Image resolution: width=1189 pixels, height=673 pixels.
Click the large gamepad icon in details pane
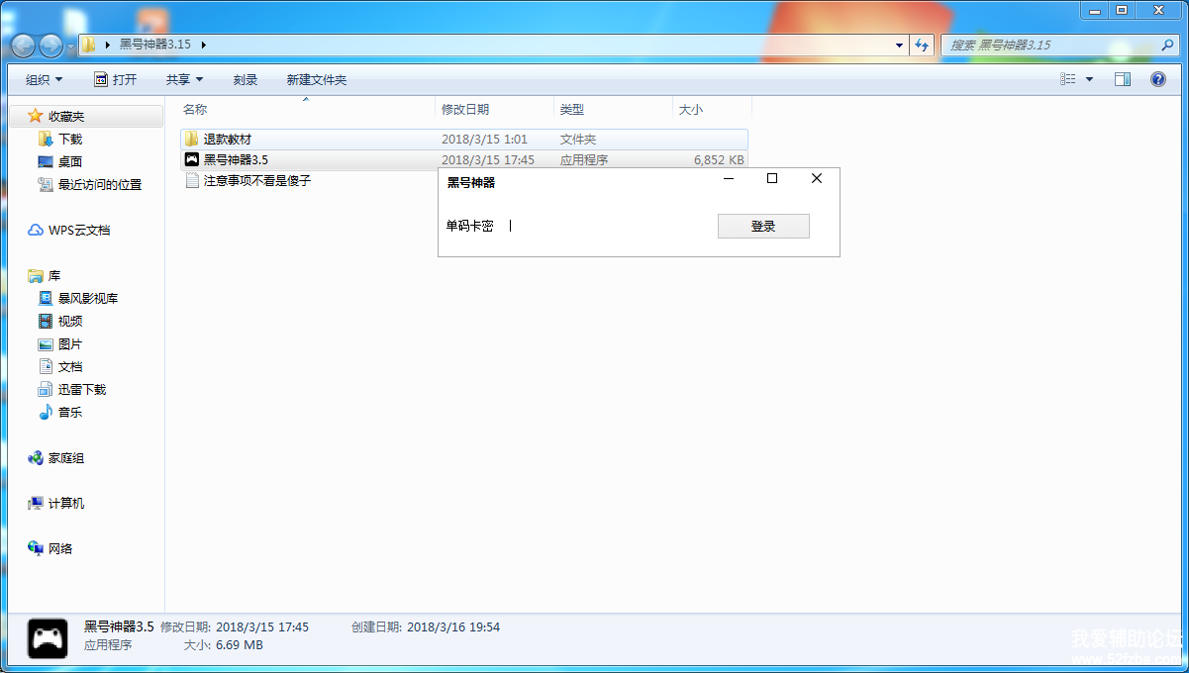coord(47,638)
